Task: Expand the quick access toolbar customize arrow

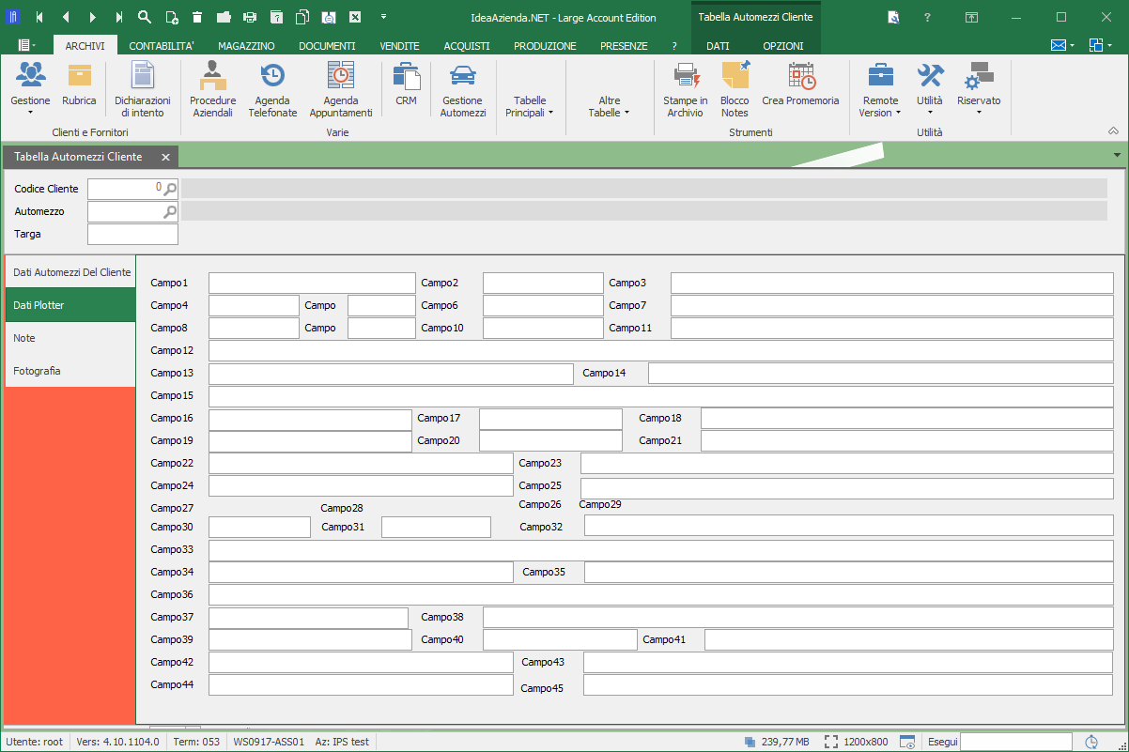Action: point(383,17)
